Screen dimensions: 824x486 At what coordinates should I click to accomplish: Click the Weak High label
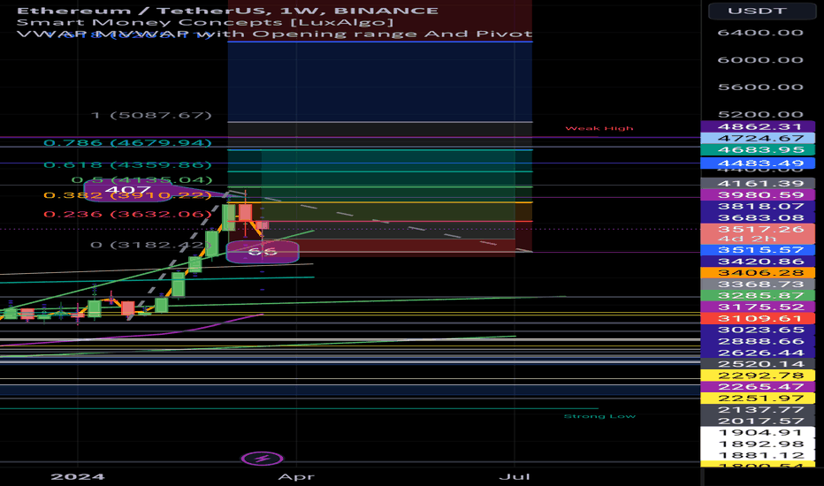tap(599, 128)
